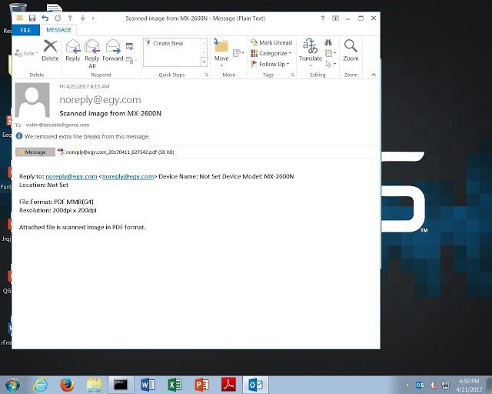
Task: Click the noreply@egy.com reply-to link
Action: 71,176
